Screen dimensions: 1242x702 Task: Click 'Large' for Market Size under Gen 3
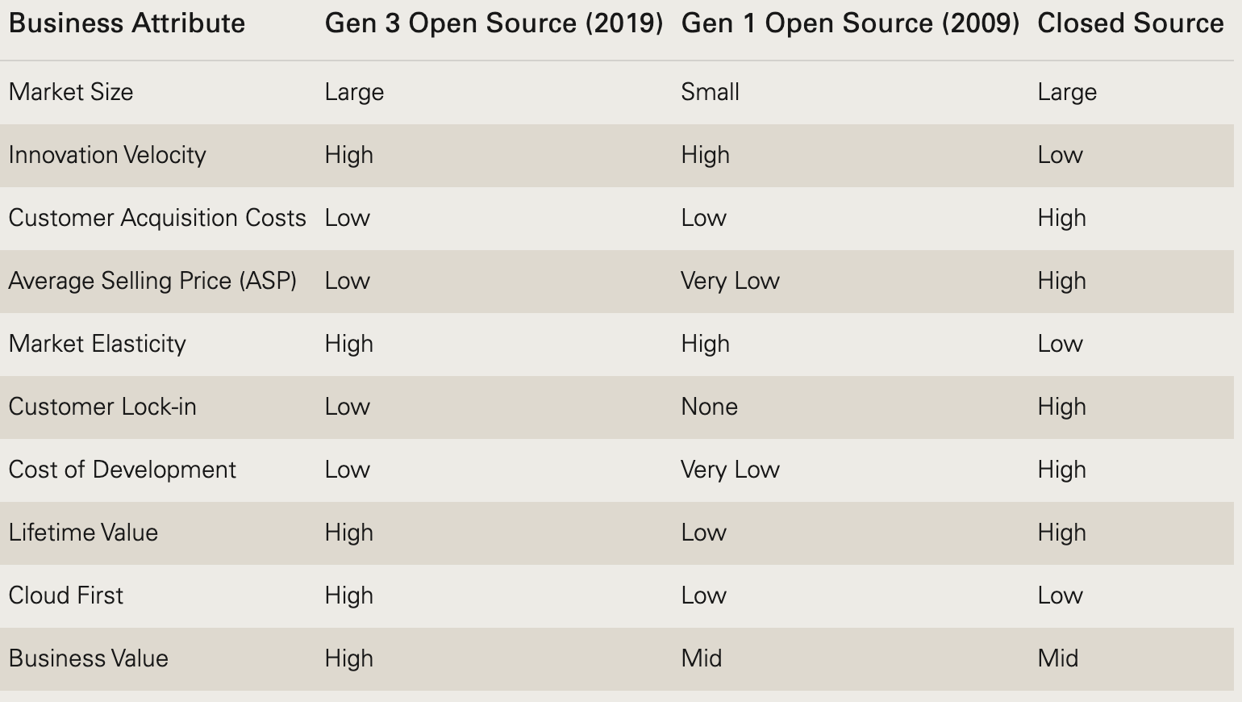[x=354, y=93]
